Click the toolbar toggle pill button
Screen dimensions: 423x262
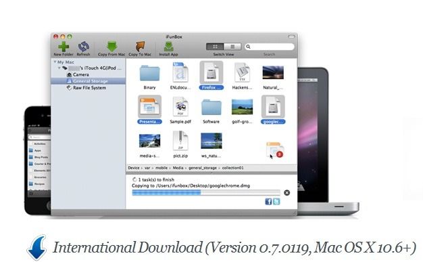(291, 37)
